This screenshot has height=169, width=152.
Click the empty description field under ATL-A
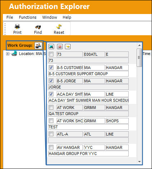89,140
